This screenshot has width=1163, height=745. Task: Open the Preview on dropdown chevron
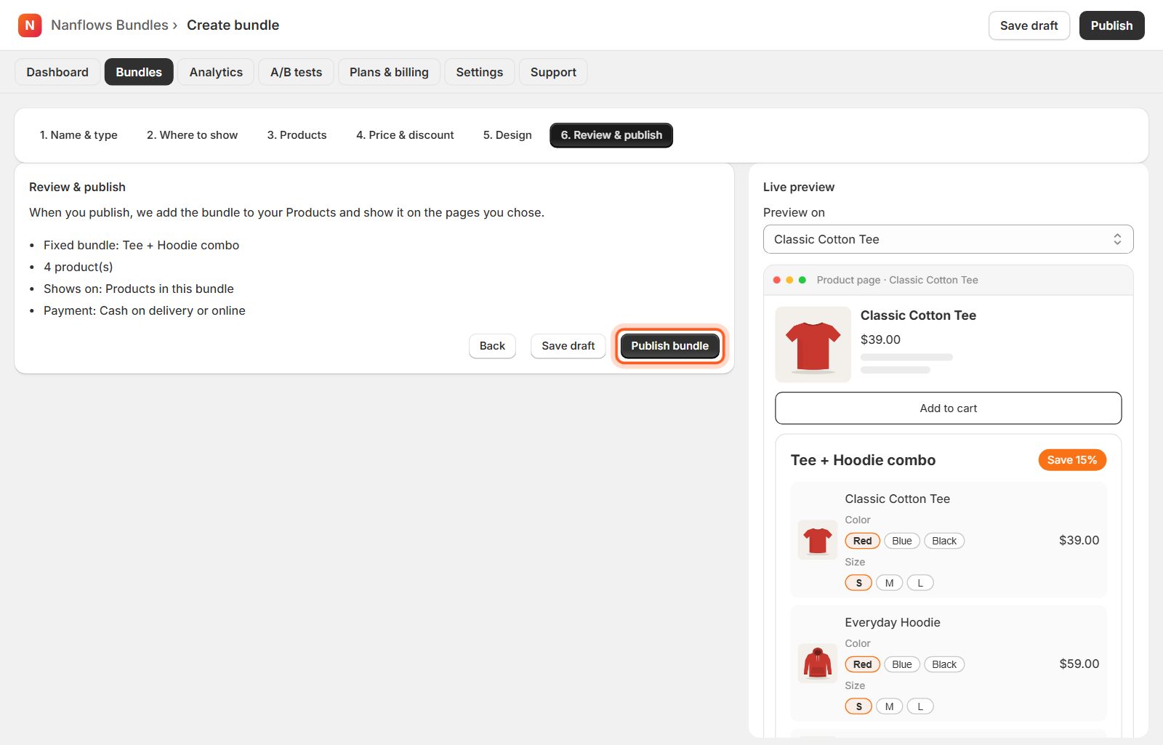(1117, 239)
